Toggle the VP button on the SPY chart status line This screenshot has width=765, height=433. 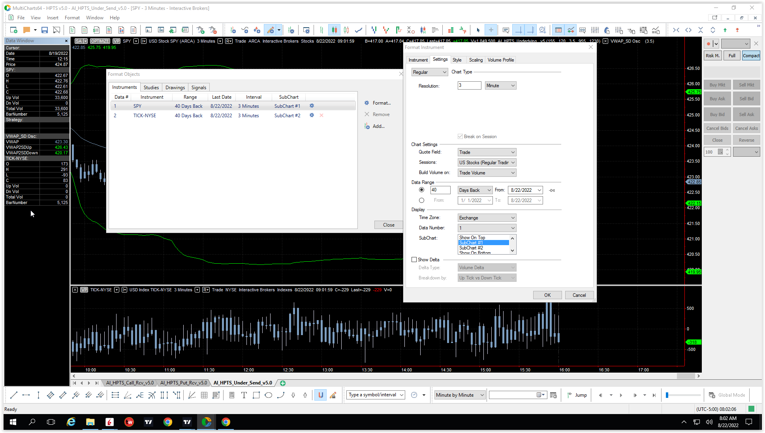pos(117,41)
